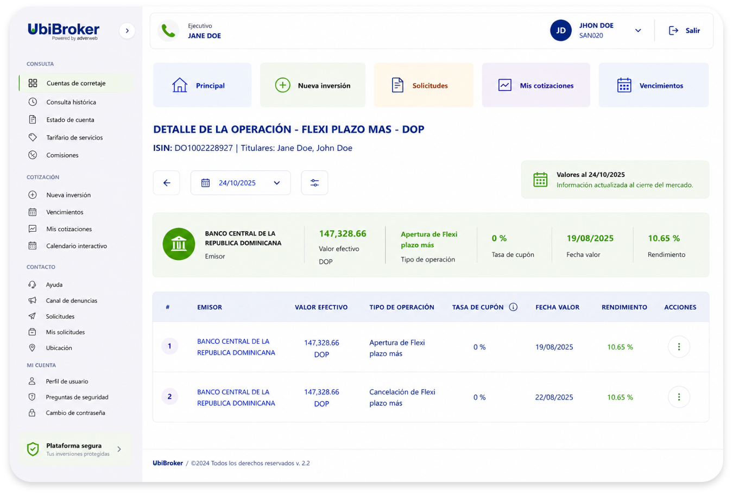Click the Ayuda headset icon

33,284
